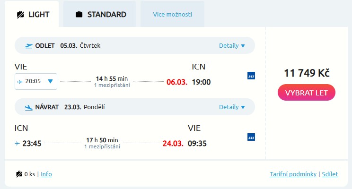Click the airline logo on outbound flight
This screenshot has width=352, height=189.
pos(251,76)
